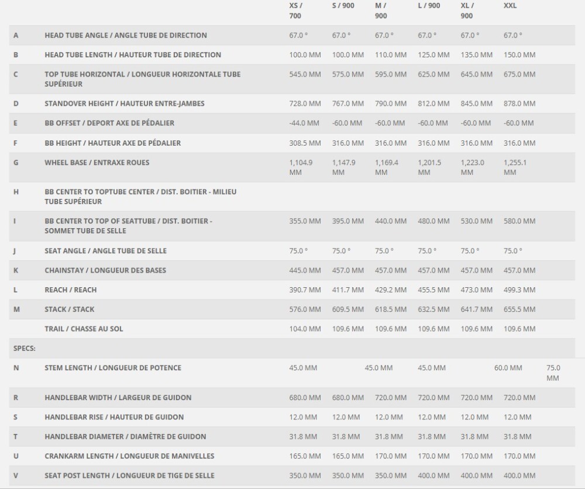Click the SPECS: section heading
Viewport: 585px width, 489px height.
pos(25,349)
